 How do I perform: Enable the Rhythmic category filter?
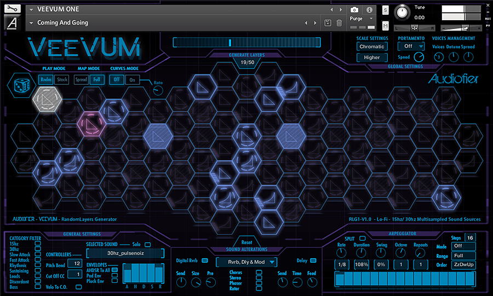tap(38, 265)
